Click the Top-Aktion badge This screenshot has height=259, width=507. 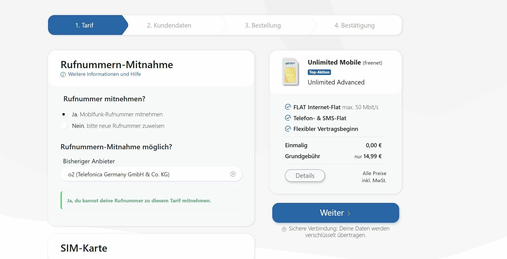[319, 72]
